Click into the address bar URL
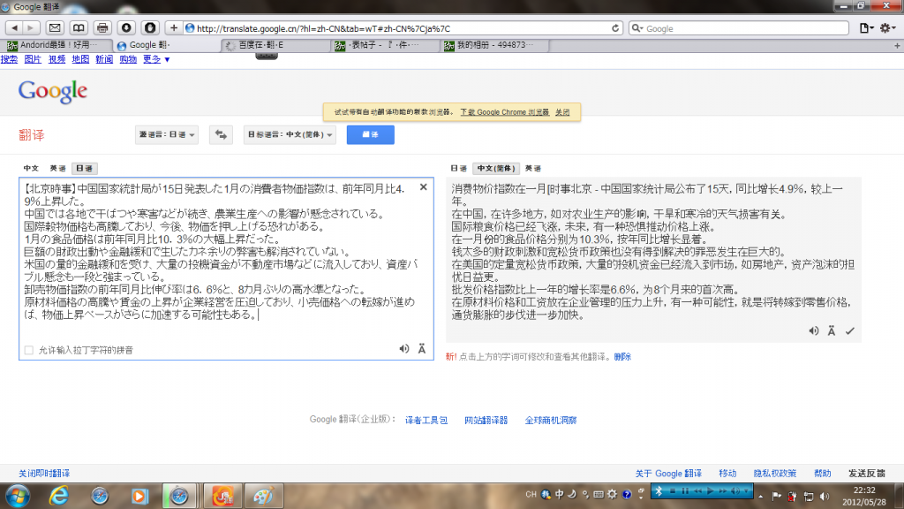This screenshot has height=509, width=904. click(x=402, y=28)
